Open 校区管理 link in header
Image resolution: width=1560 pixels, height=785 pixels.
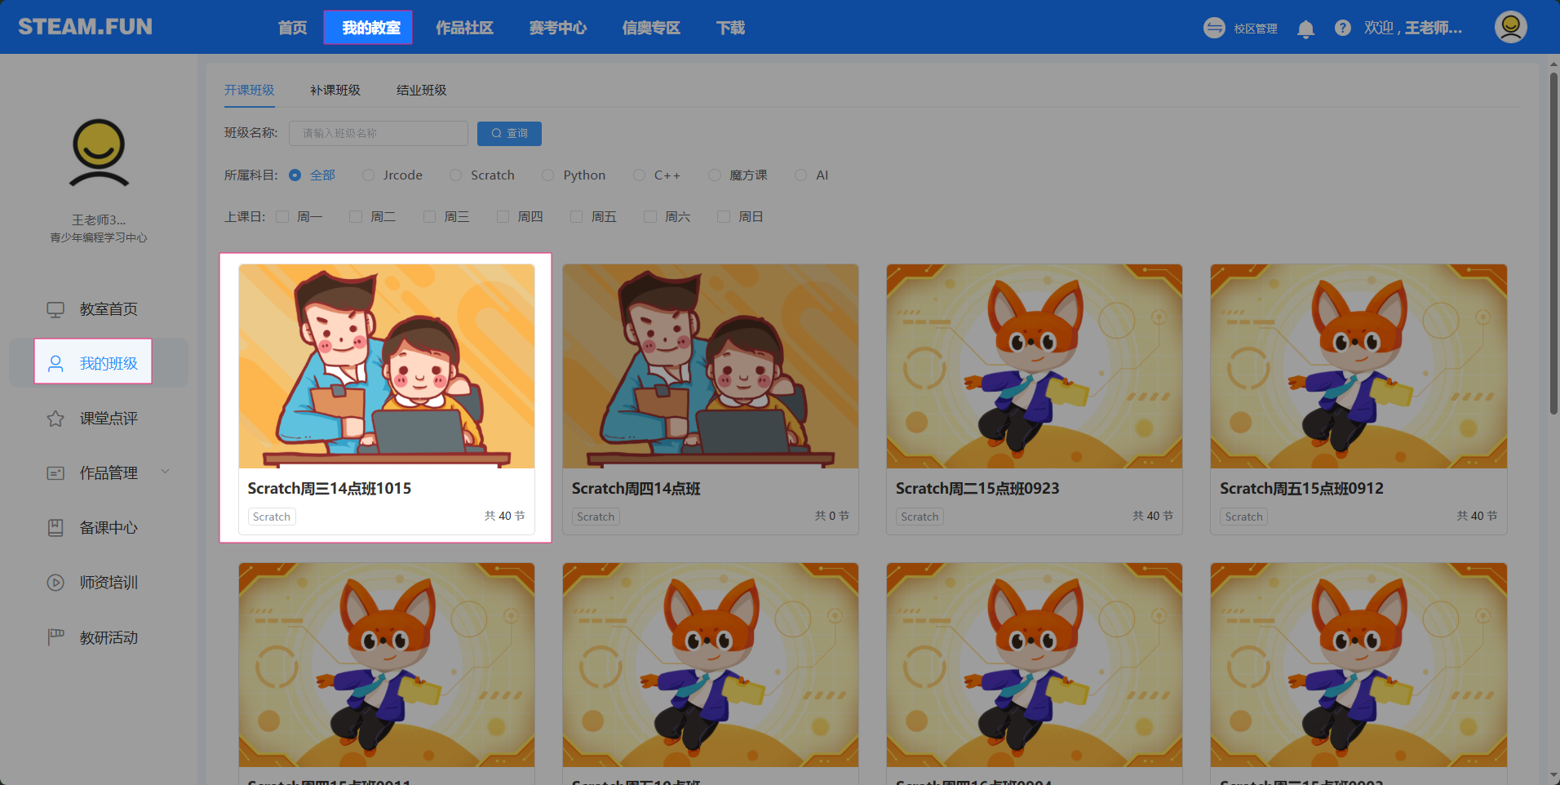coord(1256,29)
